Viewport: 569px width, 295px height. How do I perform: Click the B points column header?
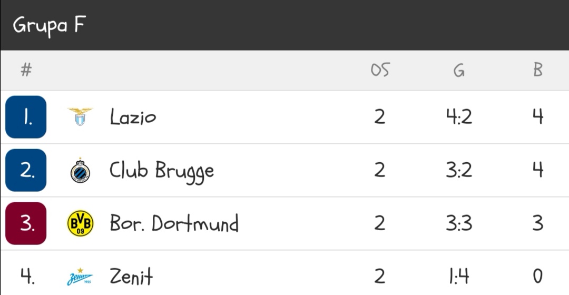(x=537, y=70)
